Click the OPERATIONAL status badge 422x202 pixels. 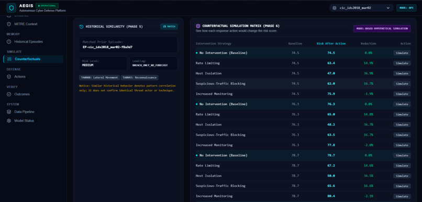point(47,6)
